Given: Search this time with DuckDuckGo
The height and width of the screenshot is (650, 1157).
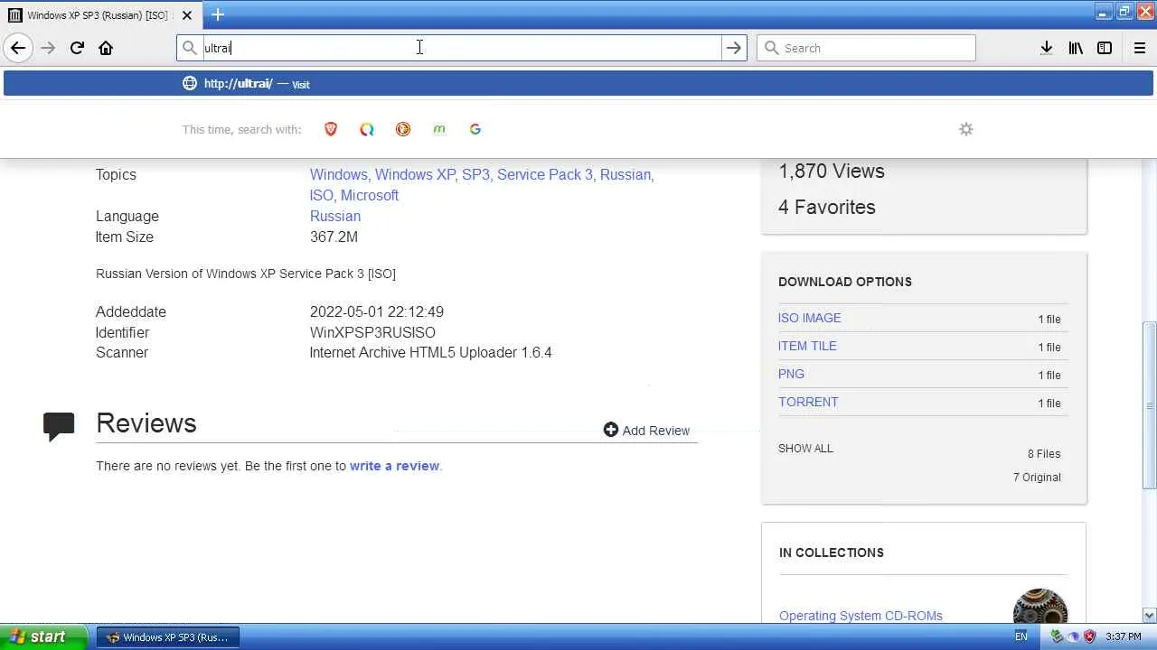Looking at the screenshot, I should [403, 129].
